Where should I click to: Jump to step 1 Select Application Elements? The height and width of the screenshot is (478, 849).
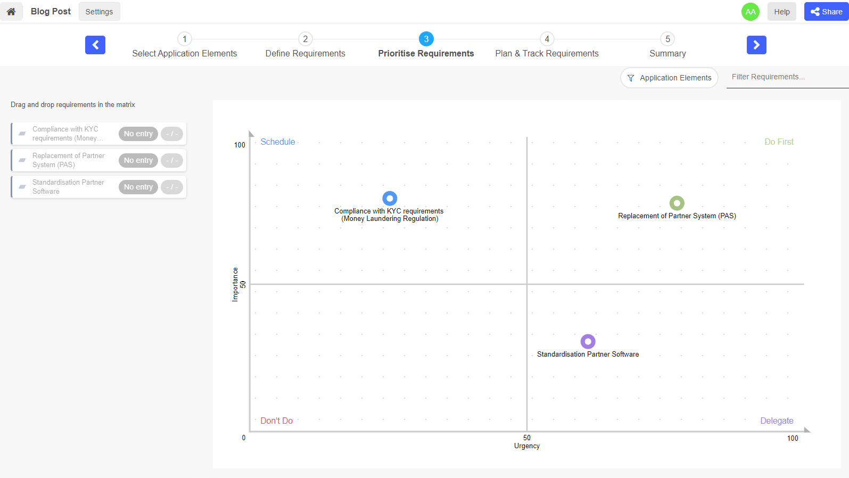185,39
